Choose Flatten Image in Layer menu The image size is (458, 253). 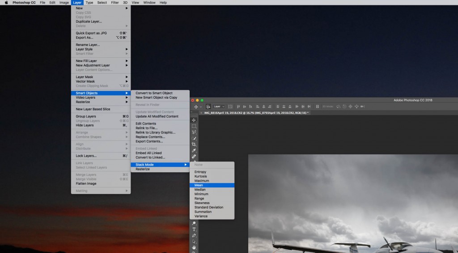click(101, 184)
